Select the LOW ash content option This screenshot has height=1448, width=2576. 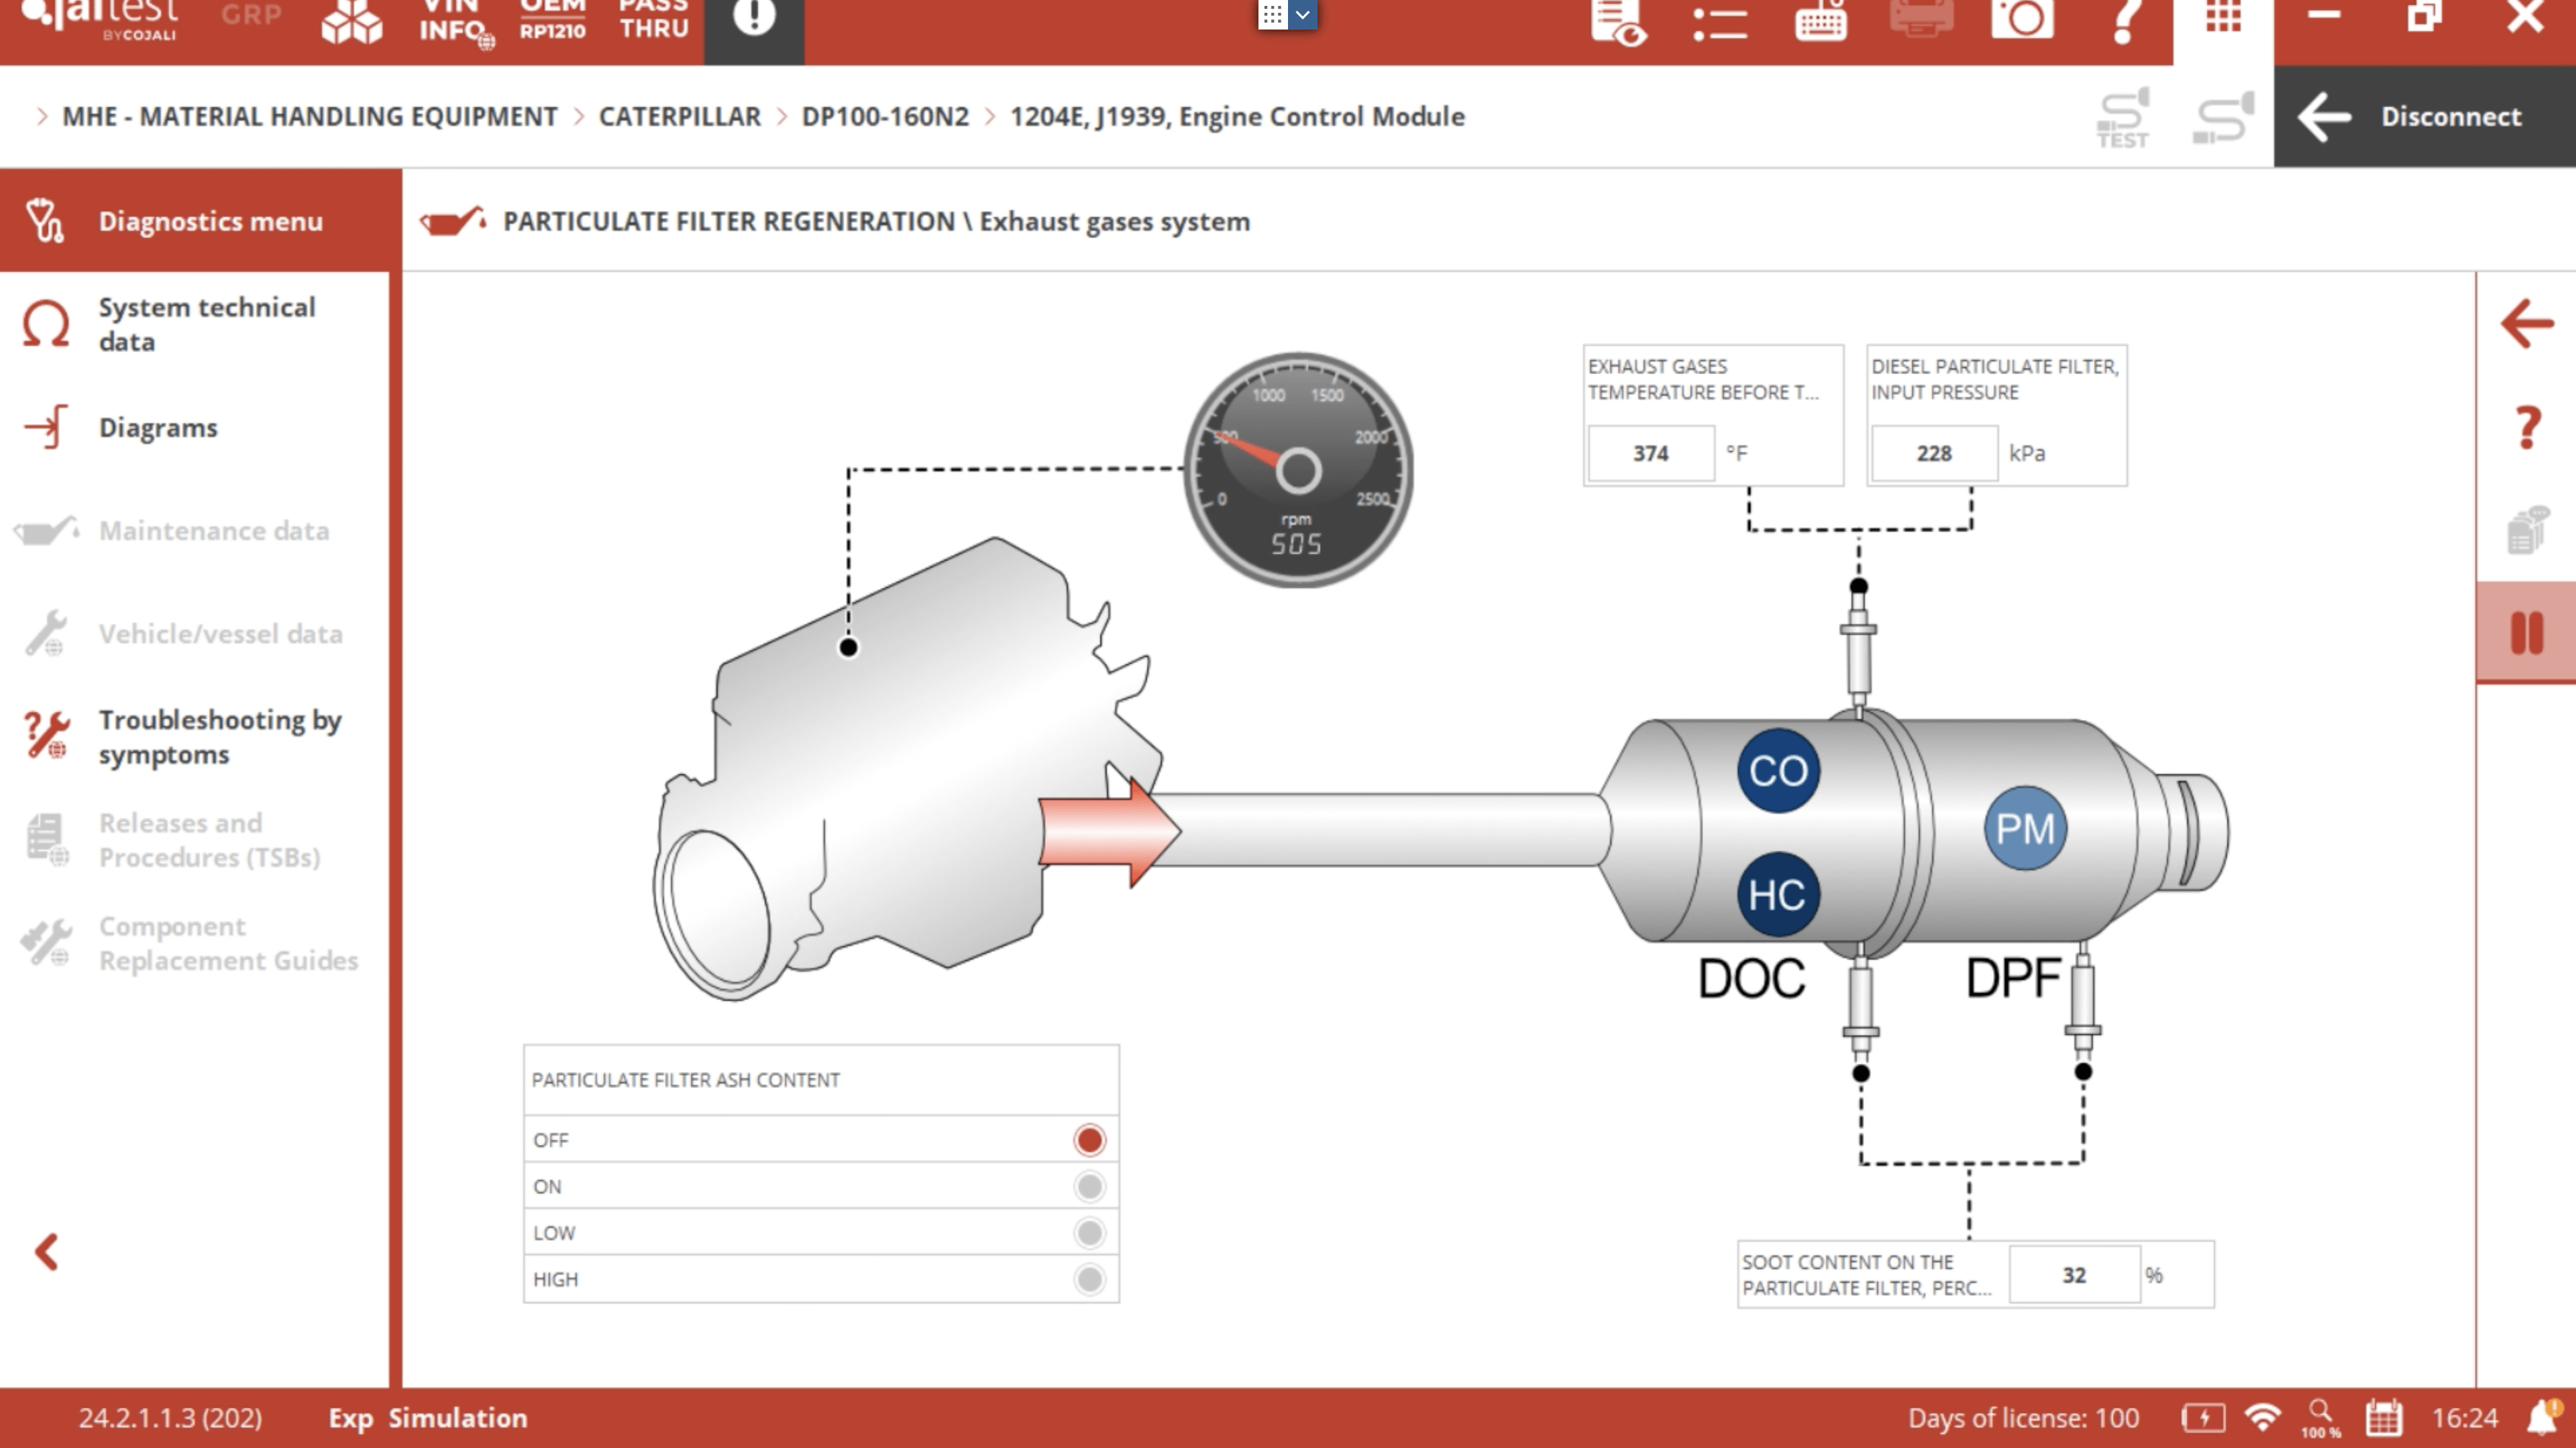(1089, 1233)
